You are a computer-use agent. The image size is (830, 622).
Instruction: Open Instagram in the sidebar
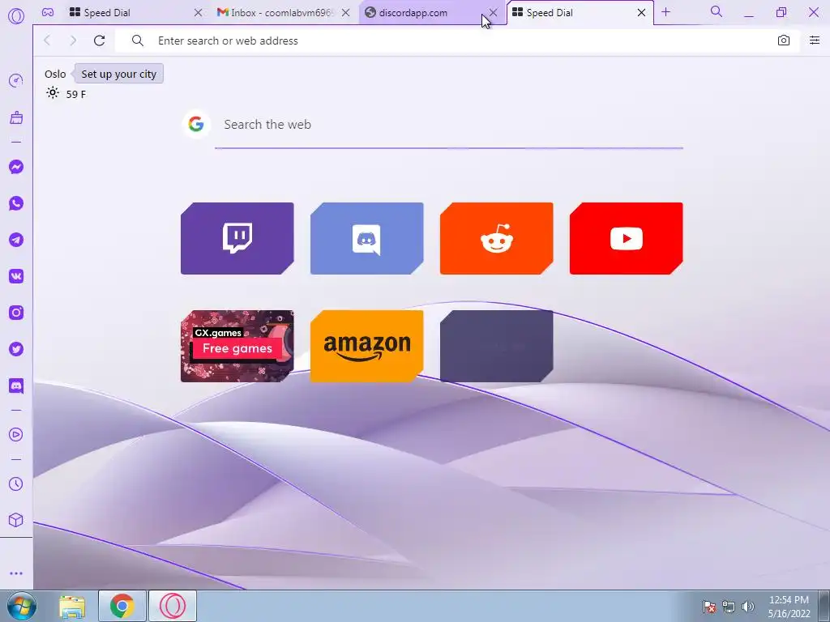[16, 313]
